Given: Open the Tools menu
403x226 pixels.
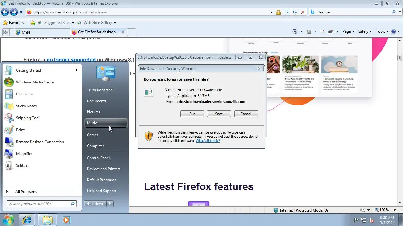Looking at the screenshot, I should (x=382, y=31).
